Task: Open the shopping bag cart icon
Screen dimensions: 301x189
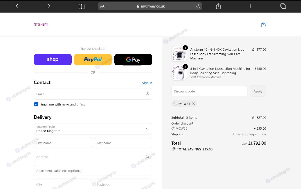Action: pyautogui.click(x=263, y=25)
